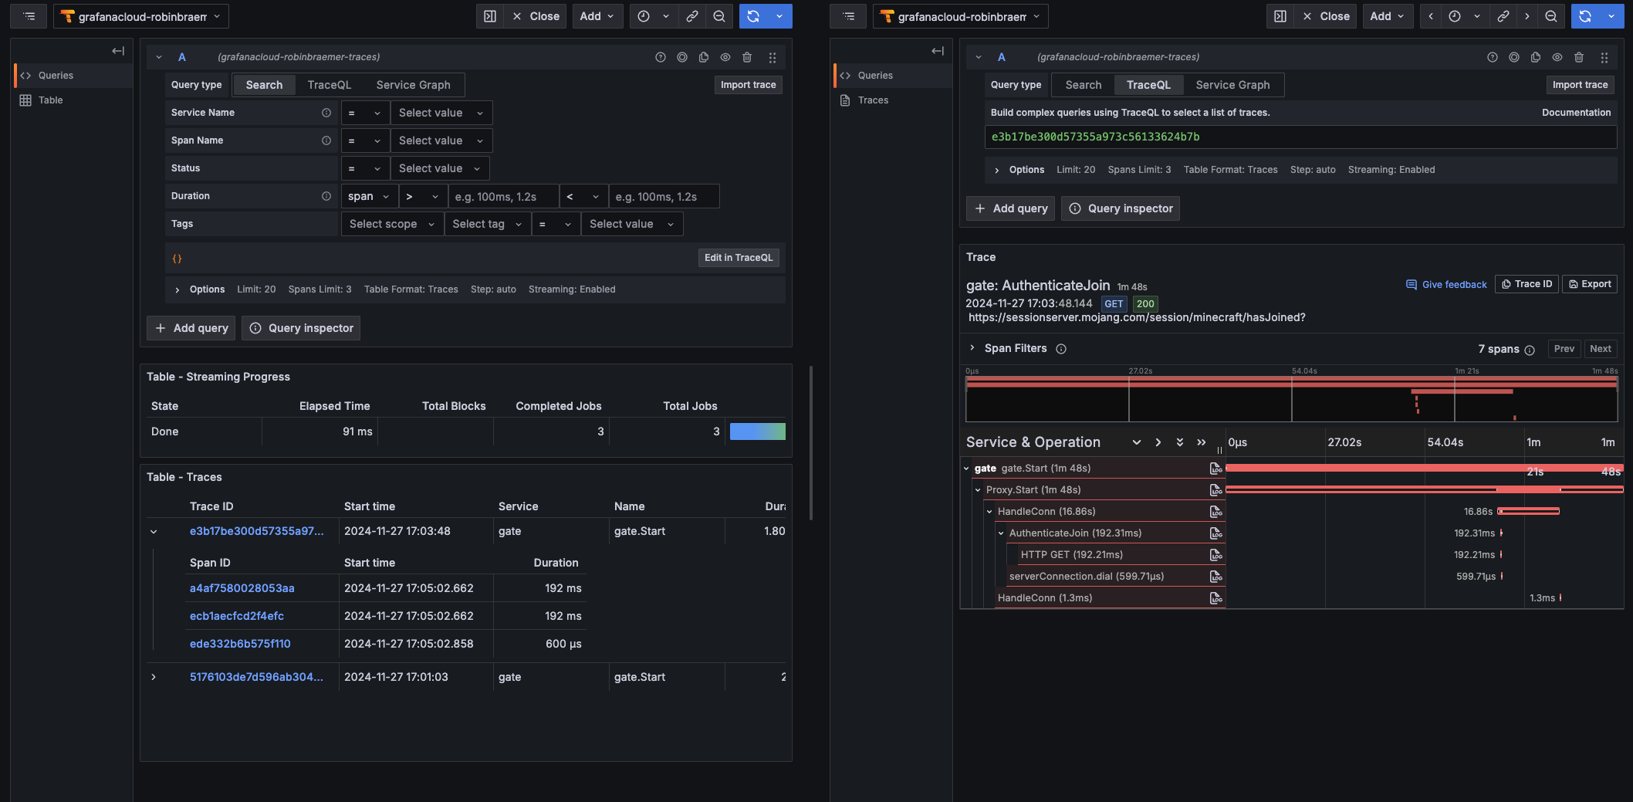Collapse the HandleConn (16.86s) span row
Image resolution: width=1633 pixels, height=802 pixels.
point(989,512)
